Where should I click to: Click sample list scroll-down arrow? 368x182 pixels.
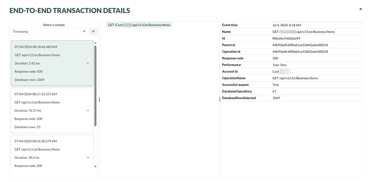(x=95, y=166)
